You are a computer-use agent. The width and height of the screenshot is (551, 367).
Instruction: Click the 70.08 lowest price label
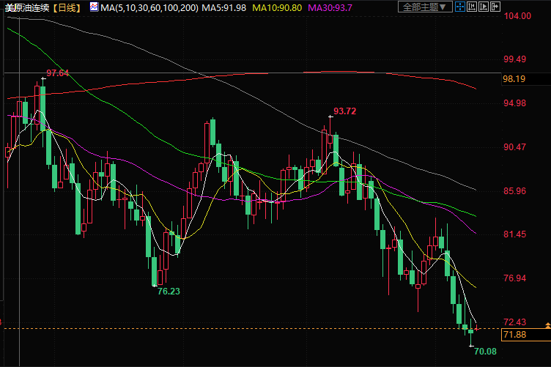coord(485,352)
